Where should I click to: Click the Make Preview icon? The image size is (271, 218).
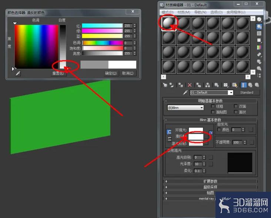259,55
